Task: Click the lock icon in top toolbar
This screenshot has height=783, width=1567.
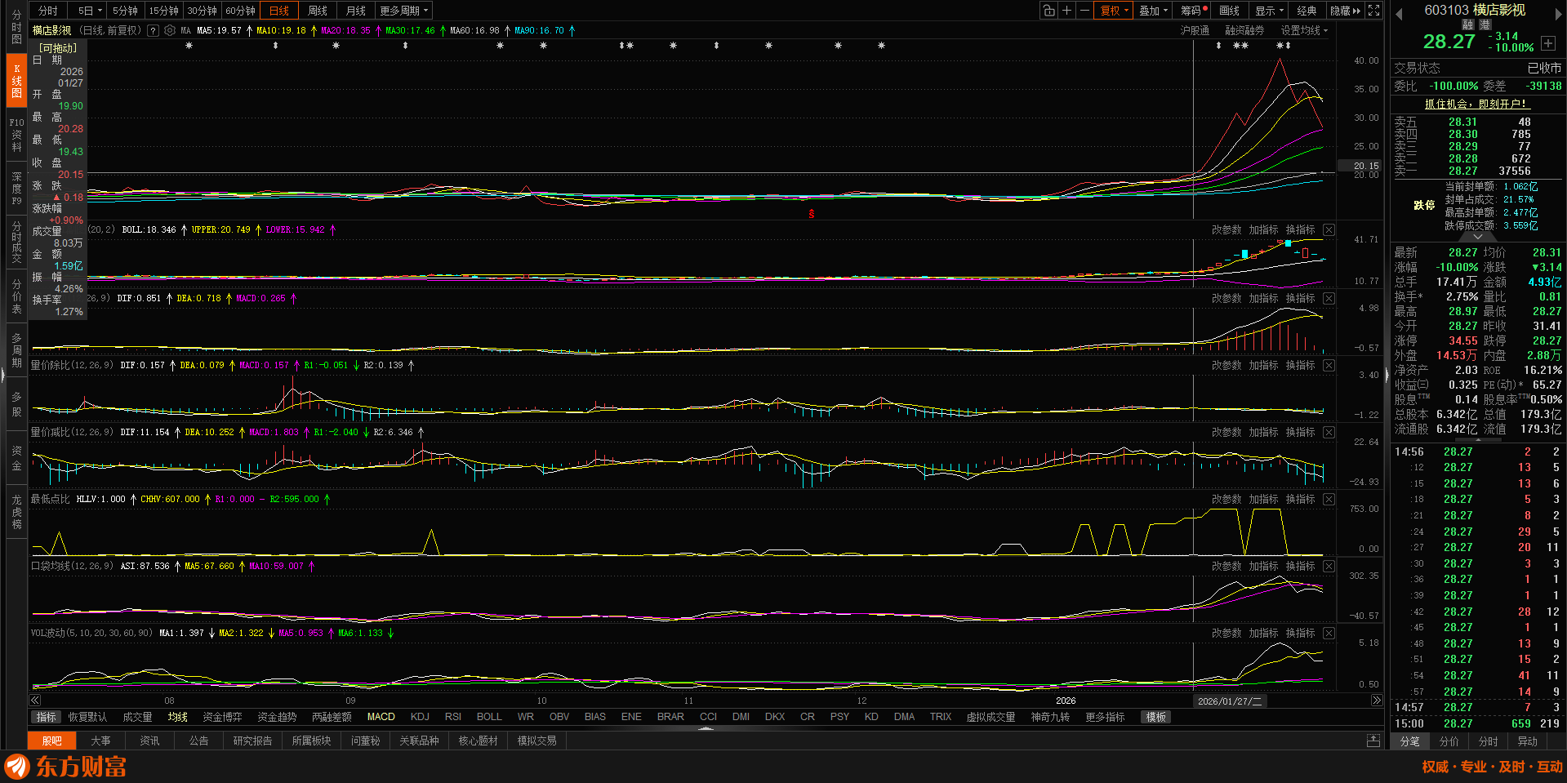Action: coord(1048,11)
